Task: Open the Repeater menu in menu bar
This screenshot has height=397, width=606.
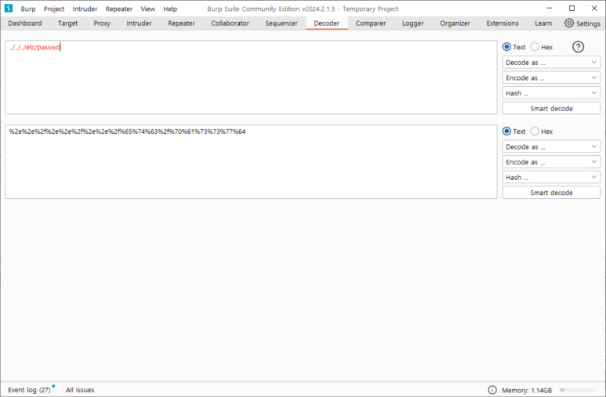Action: (x=119, y=9)
